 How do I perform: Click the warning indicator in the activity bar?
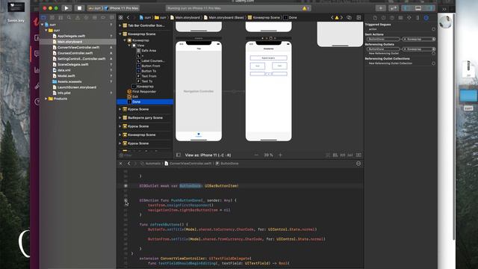[305, 8]
